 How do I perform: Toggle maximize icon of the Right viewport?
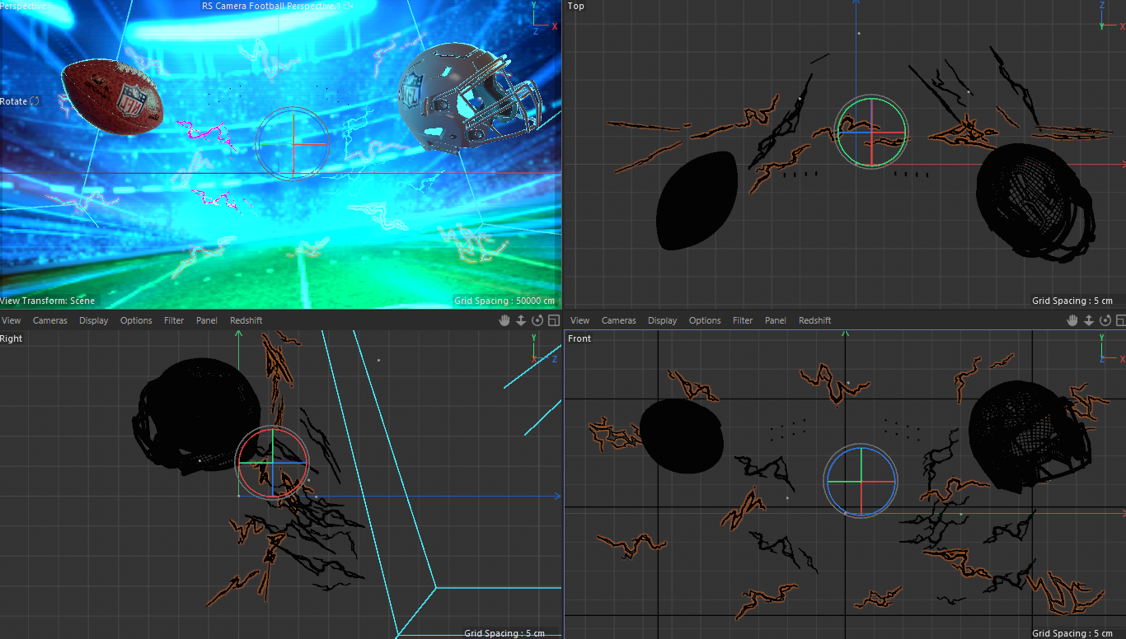click(x=553, y=320)
